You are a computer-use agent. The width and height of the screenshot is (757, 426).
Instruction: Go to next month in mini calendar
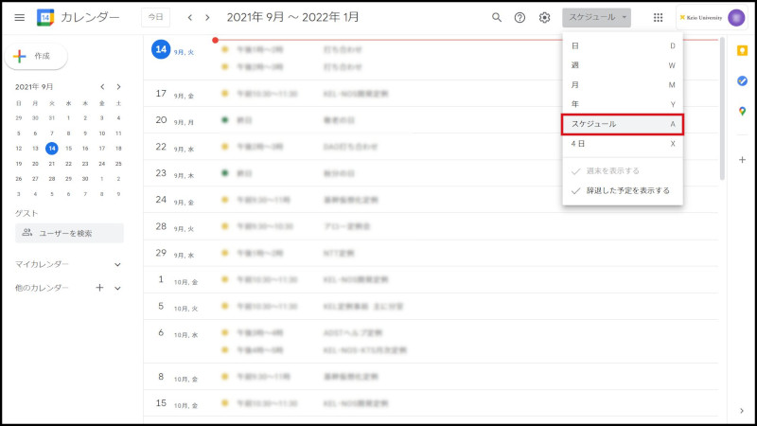[117, 86]
